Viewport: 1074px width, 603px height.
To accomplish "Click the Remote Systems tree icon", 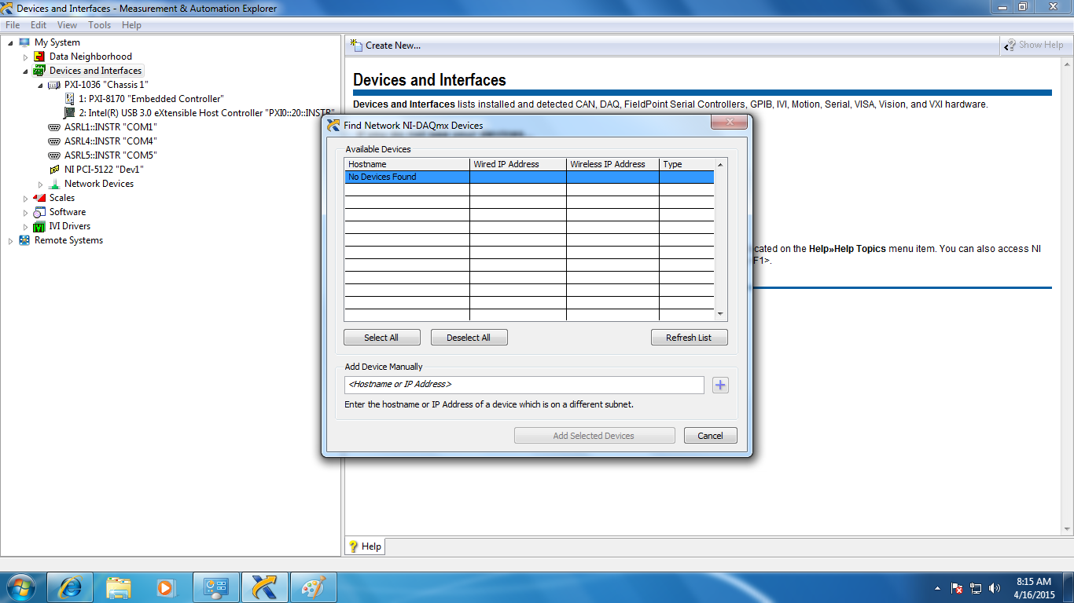I will (x=24, y=240).
